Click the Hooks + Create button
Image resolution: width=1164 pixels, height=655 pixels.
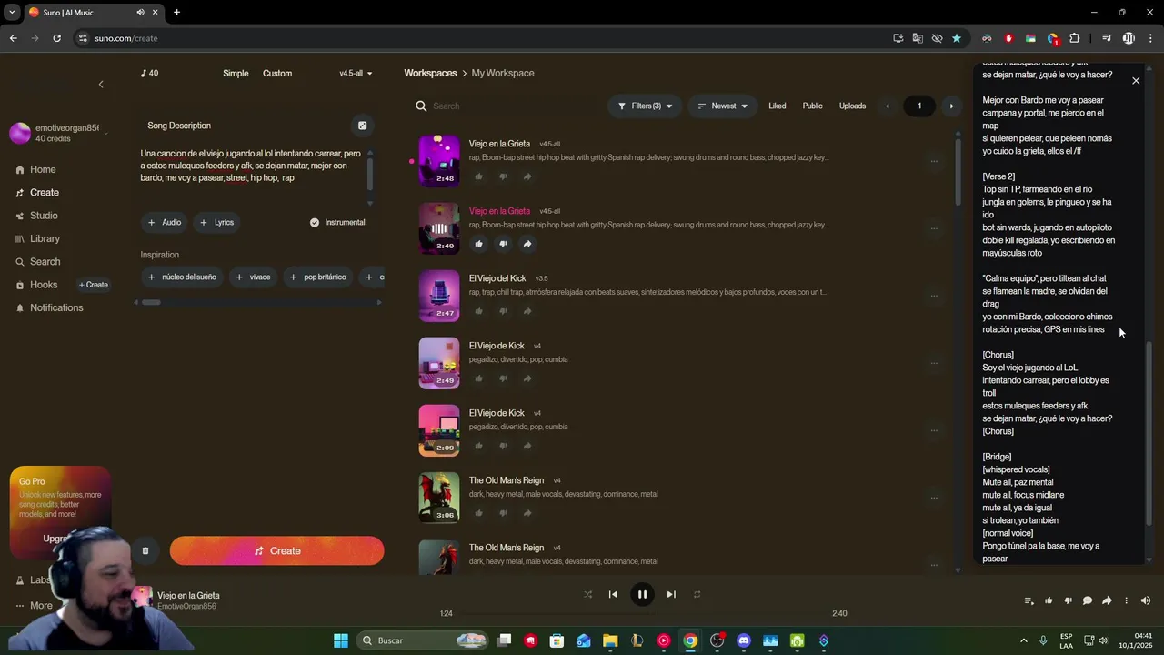94,285
